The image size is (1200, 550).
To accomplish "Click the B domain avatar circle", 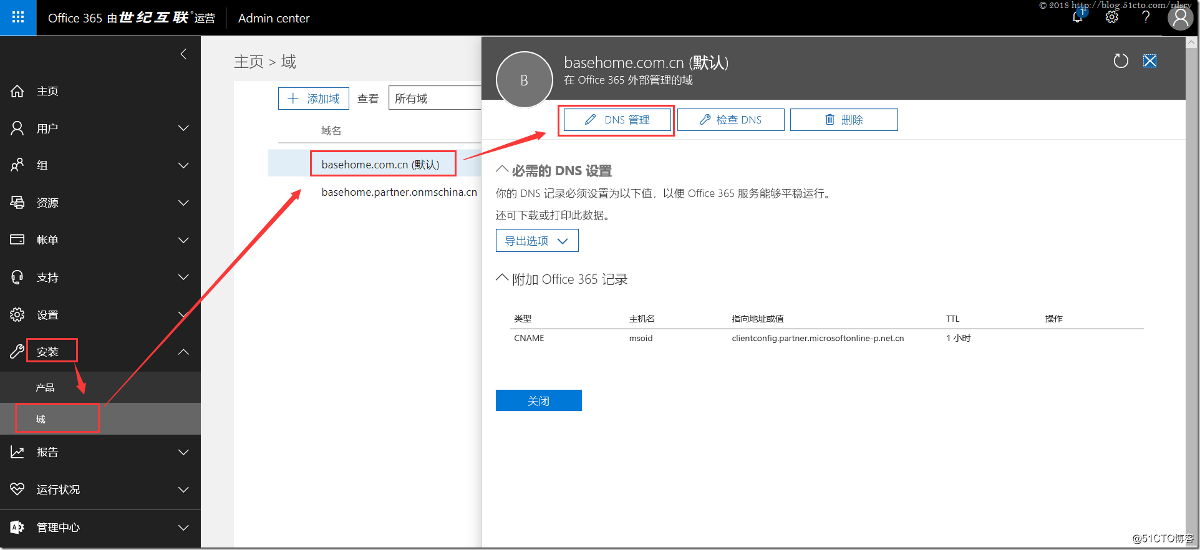I will click(x=524, y=80).
